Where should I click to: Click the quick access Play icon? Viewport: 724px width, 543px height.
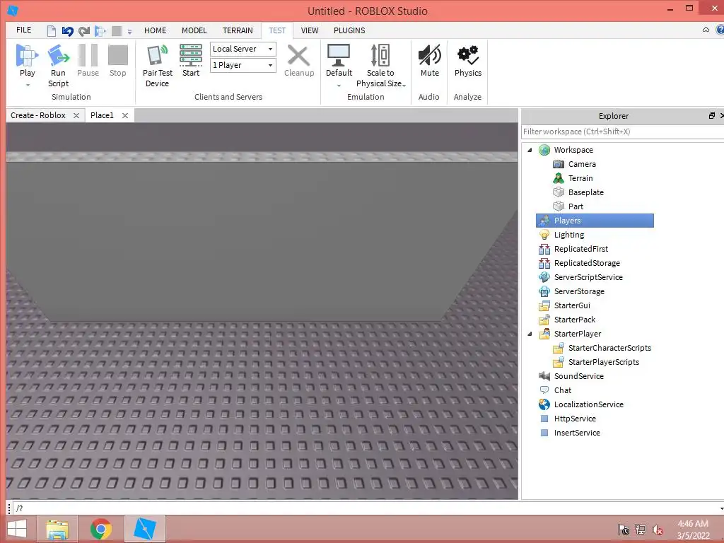tap(100, 31)
